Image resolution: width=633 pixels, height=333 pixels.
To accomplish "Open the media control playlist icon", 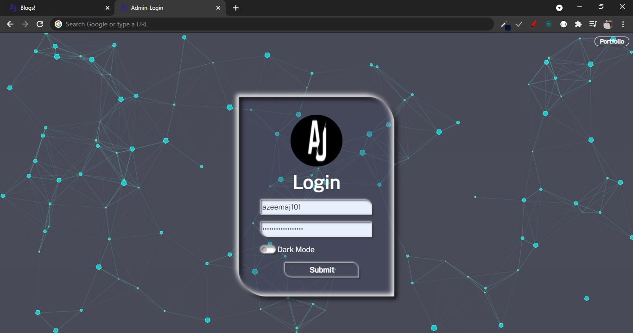I will coord(593,24).
